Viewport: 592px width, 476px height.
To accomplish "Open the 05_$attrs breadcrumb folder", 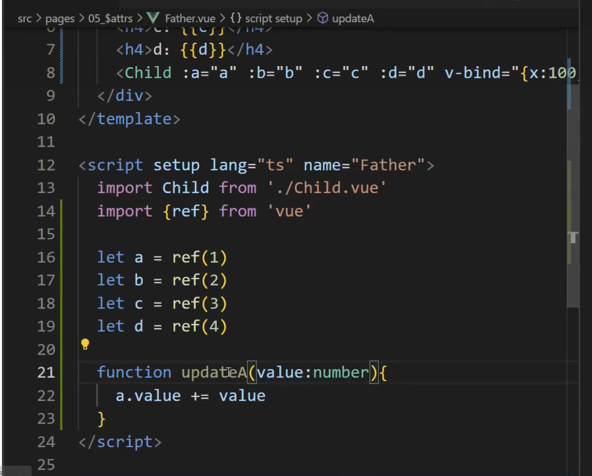I will pos(110,19).
